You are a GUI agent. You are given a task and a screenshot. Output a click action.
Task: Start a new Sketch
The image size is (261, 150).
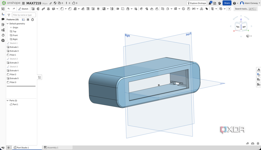[x=23, y=9]
